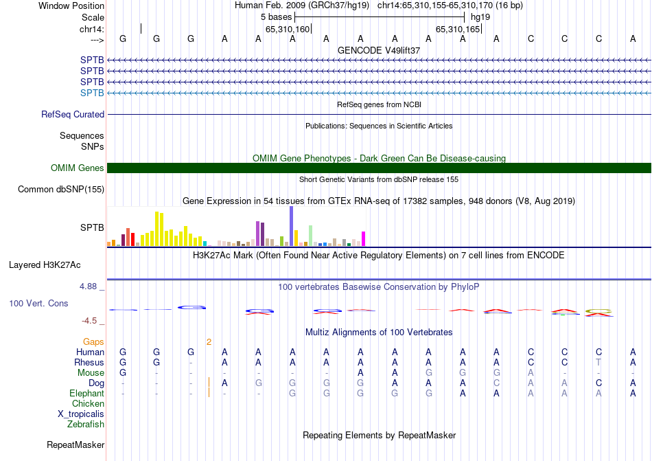Select the Mouse alignment row label
Image resolution: width=652 pixels, height=461 pixels.
[x=91, y=373]
